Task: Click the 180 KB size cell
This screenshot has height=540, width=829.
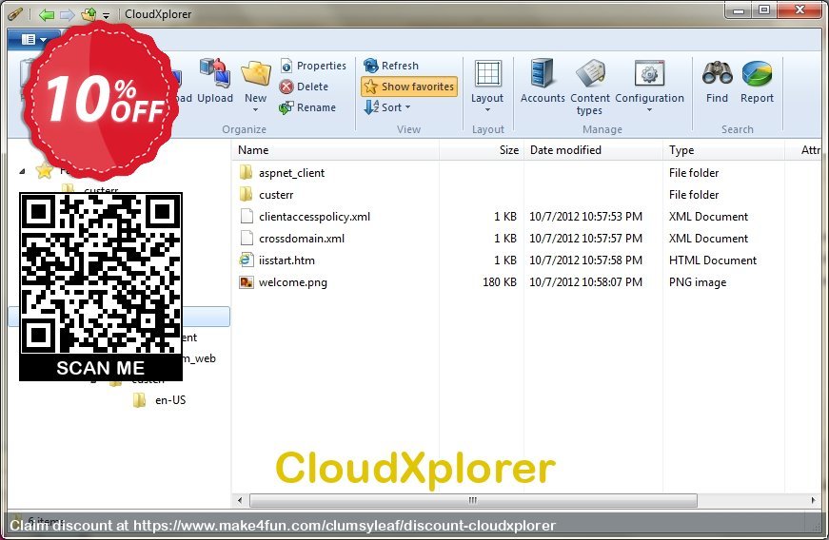Action: pyautogui.click(x=500, y=282)
